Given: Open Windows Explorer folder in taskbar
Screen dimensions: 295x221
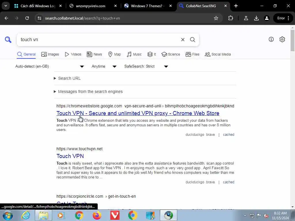Looking at the screenshot, I should point(44,215).
